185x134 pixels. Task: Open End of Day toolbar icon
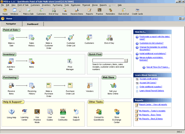tap(54, 11)
